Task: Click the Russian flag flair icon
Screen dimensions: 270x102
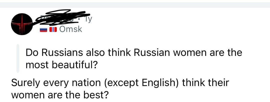Action: coord(43,30)
